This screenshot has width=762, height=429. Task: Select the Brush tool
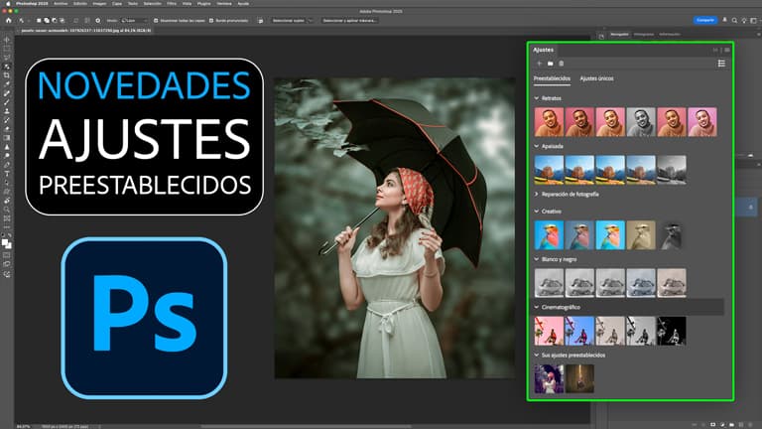(7, 102)
